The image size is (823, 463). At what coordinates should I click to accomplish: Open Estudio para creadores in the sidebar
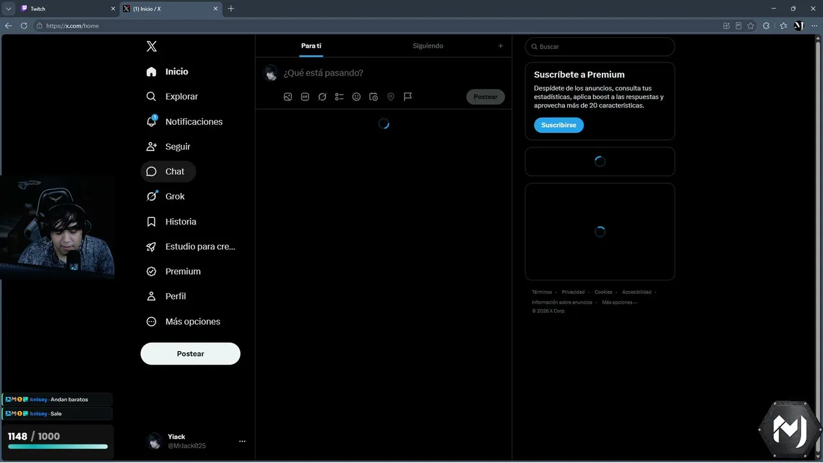[191, 246]
